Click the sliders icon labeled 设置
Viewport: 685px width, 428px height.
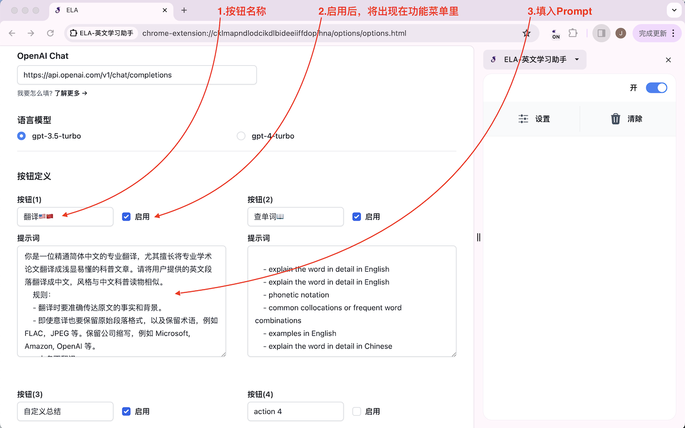click(x=523, y=119)
